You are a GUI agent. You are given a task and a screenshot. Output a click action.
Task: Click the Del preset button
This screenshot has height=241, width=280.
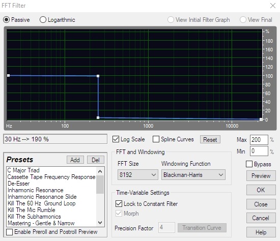(96, 160)
